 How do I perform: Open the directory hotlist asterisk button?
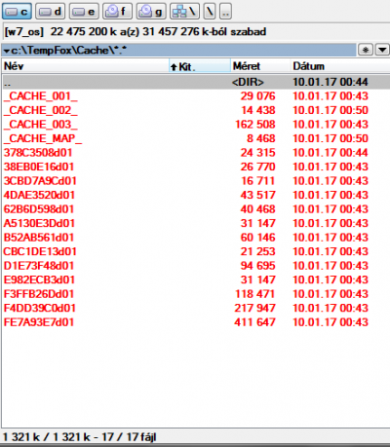click(x=366, y=50)
